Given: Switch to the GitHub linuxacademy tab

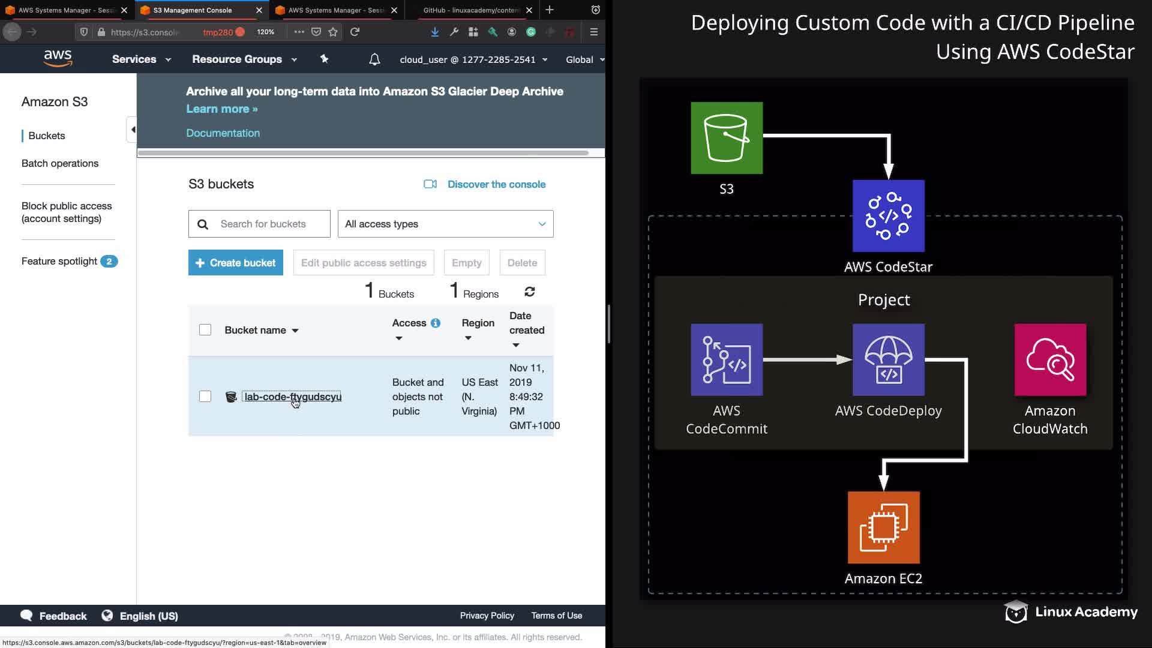Looking at the screenshot, I should click(470, 10).
